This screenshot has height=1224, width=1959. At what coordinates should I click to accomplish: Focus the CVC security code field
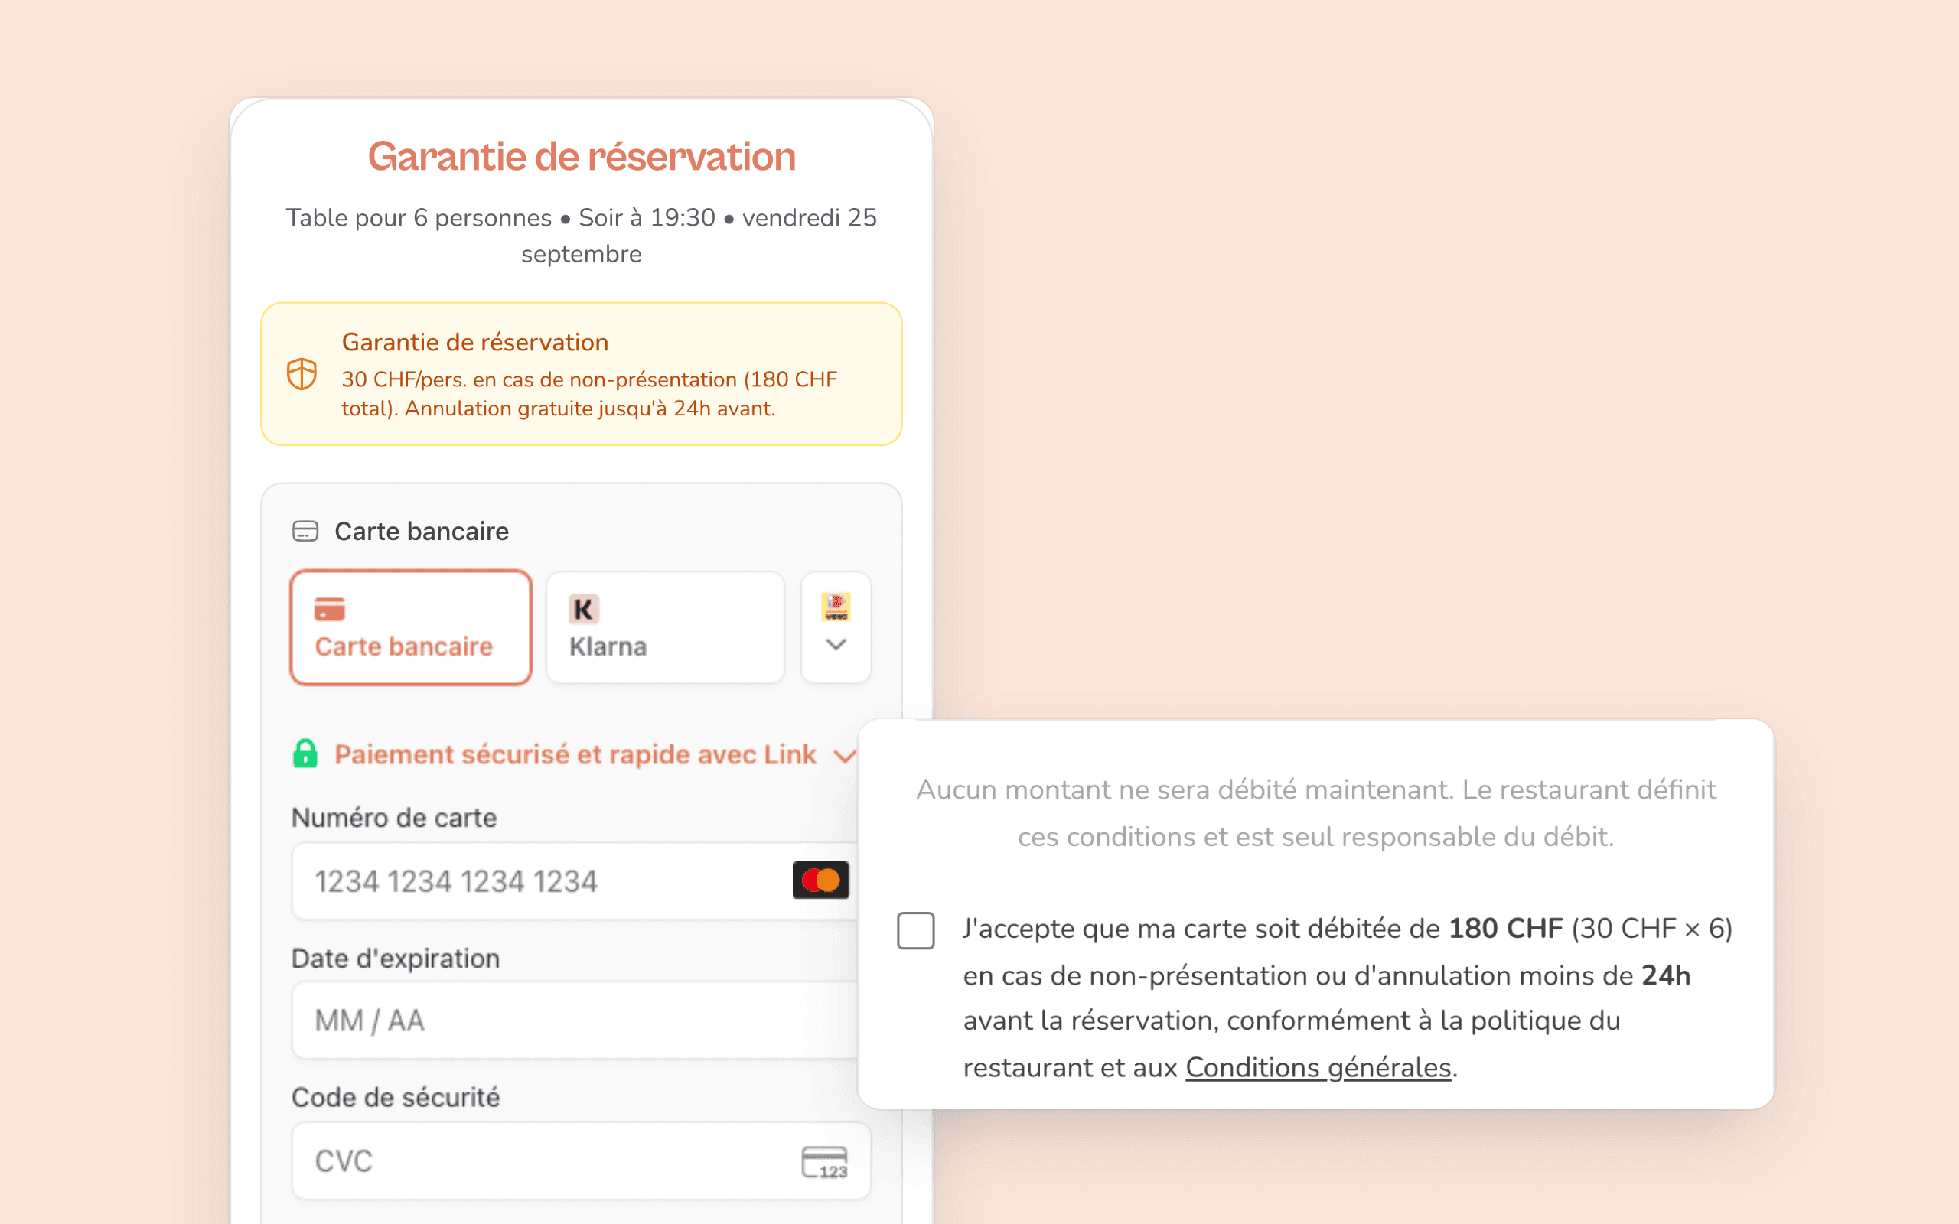582,1161
